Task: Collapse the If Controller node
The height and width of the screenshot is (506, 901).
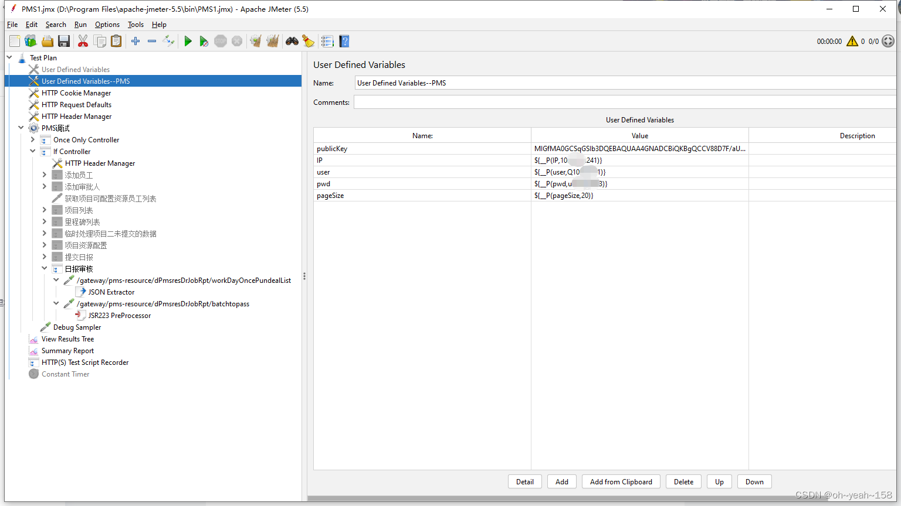Action: tap(33, 151)
